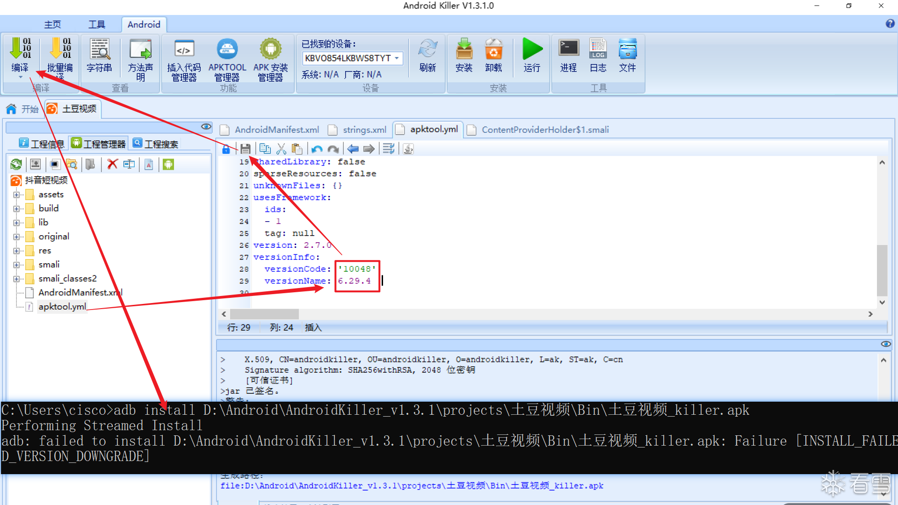Click red X delete icon in project toolbar
This screenshot has height=505, width=898.
pyautogui.click(x=112, y=164)
